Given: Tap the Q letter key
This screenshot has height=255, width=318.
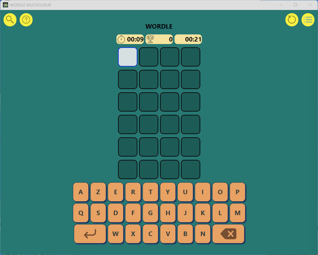Looking at the screenshot, I should (81, 213).
